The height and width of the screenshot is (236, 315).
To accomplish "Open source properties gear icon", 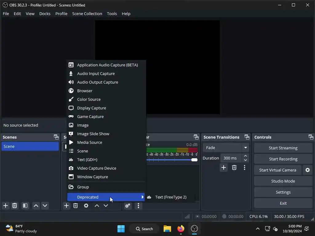I will point(86,206).
